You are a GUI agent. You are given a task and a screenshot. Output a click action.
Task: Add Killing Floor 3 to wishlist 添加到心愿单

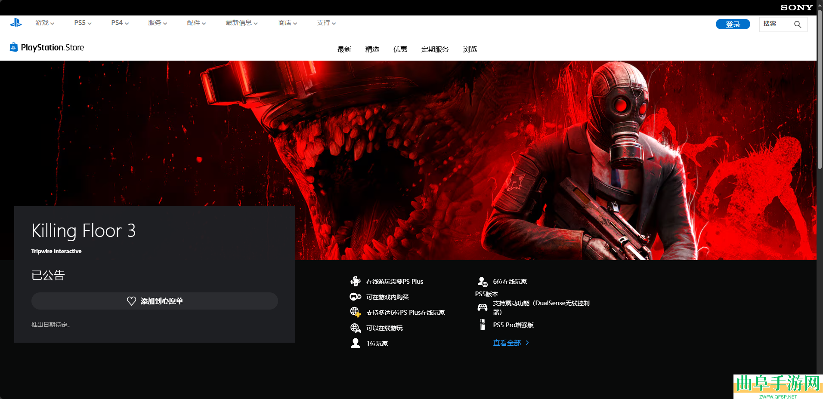coord(155,301)
